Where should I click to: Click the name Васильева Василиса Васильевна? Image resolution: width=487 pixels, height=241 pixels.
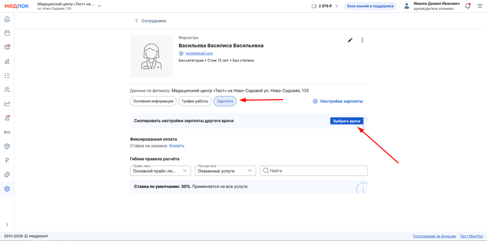221,46
